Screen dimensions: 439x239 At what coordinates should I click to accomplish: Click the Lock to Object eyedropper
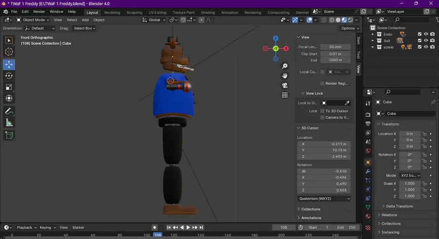pos(347,103)
